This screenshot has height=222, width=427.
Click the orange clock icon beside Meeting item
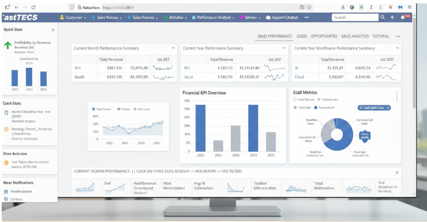tap(6, 129)
